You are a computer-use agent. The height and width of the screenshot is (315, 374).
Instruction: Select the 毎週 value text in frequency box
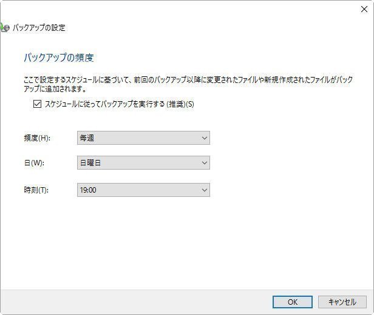87,138
